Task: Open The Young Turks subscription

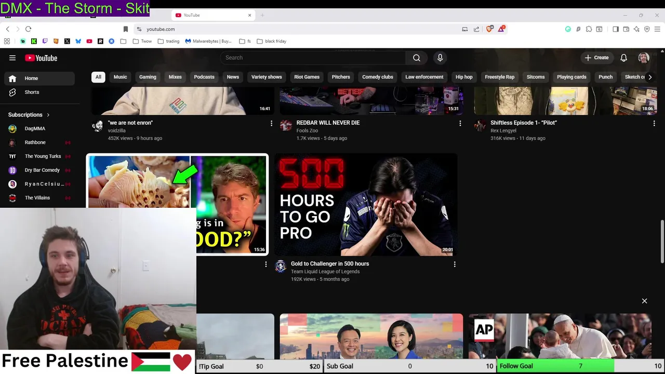Action: [39, 156]
